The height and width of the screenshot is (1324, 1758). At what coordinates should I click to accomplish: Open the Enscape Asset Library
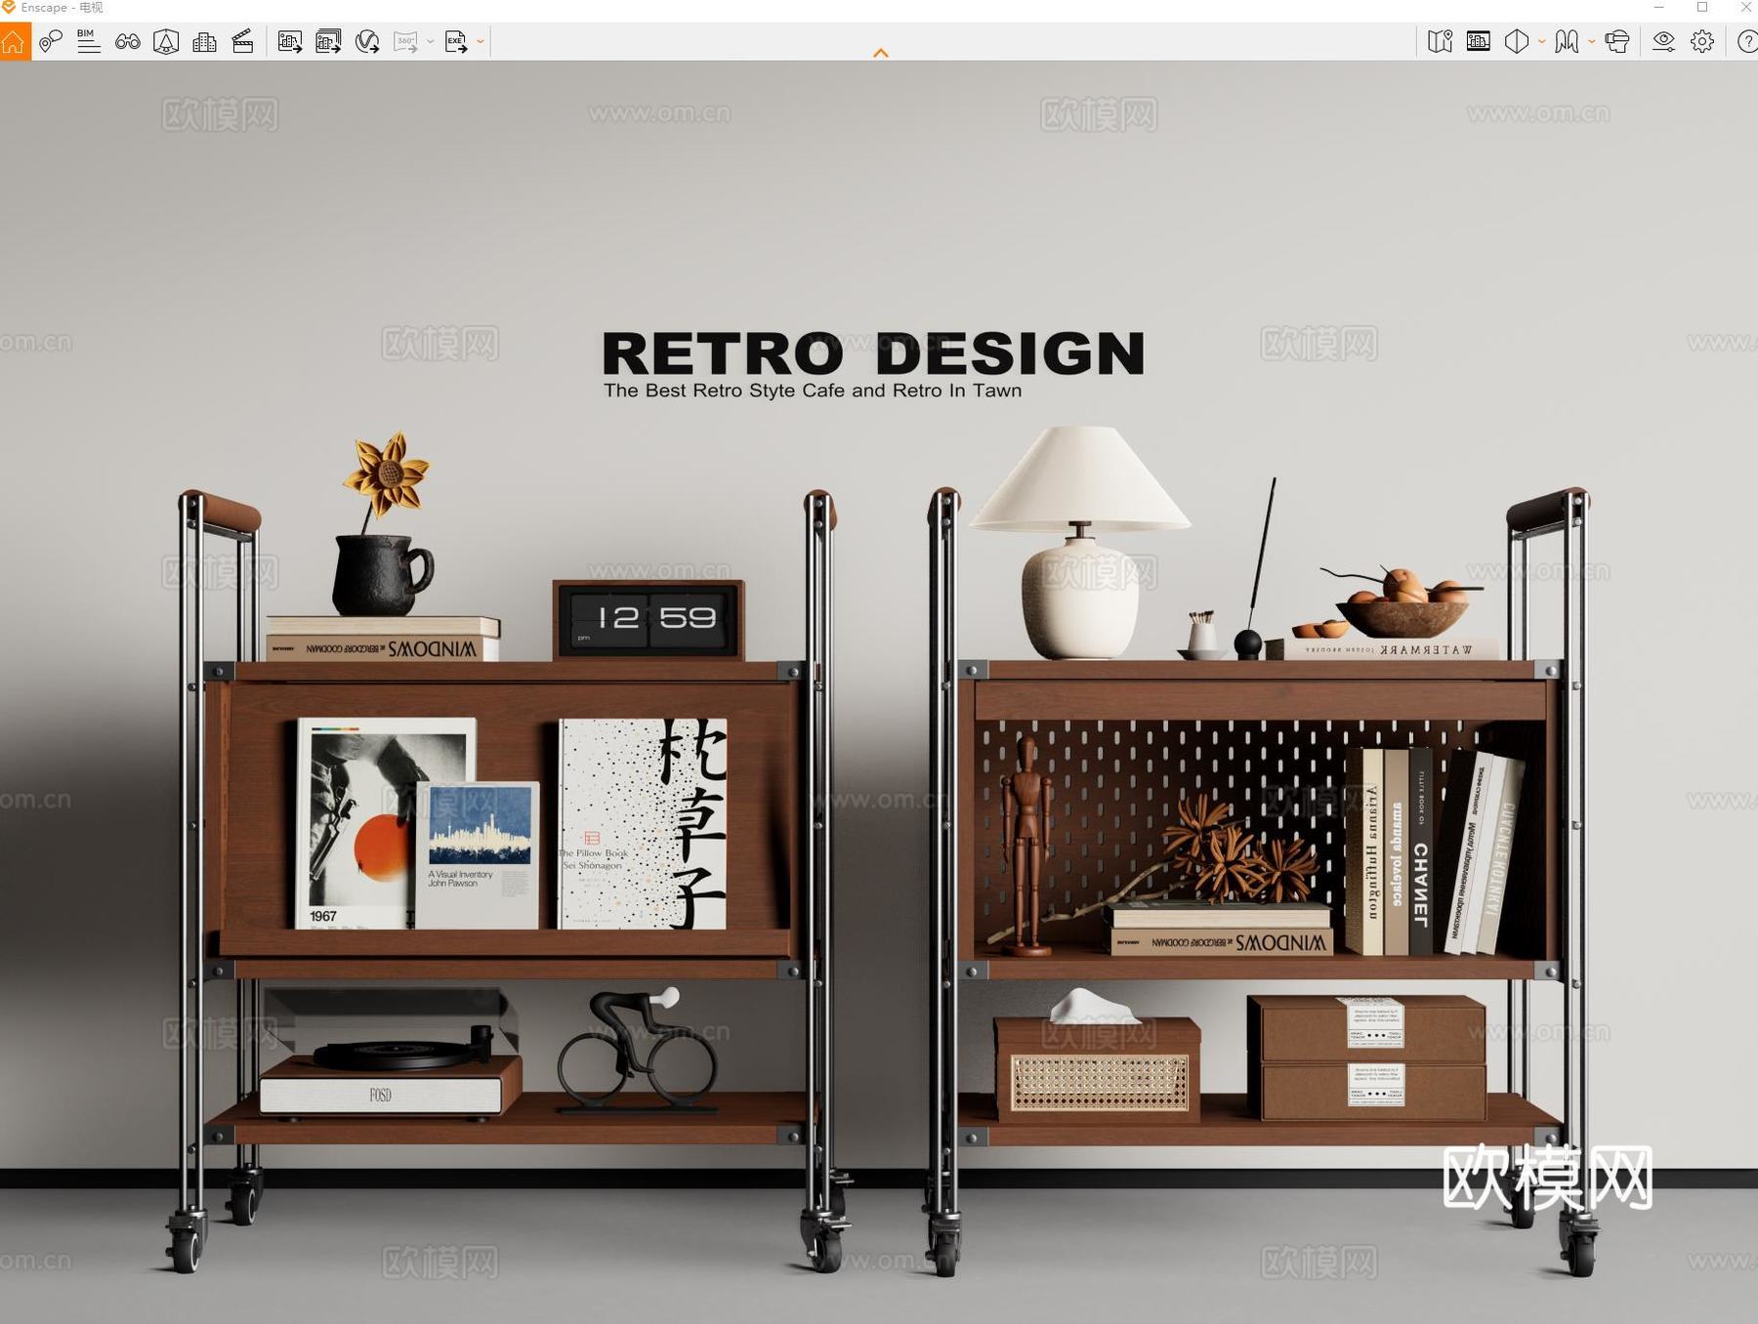(x=166, y=42)
